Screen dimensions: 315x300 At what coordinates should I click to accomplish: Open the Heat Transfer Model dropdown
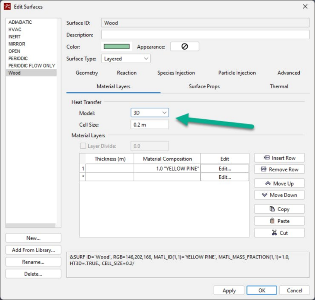[x=150, y=113]
